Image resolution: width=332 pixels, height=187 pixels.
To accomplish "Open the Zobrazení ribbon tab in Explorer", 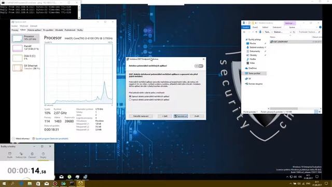I will [x=277, y=28].
